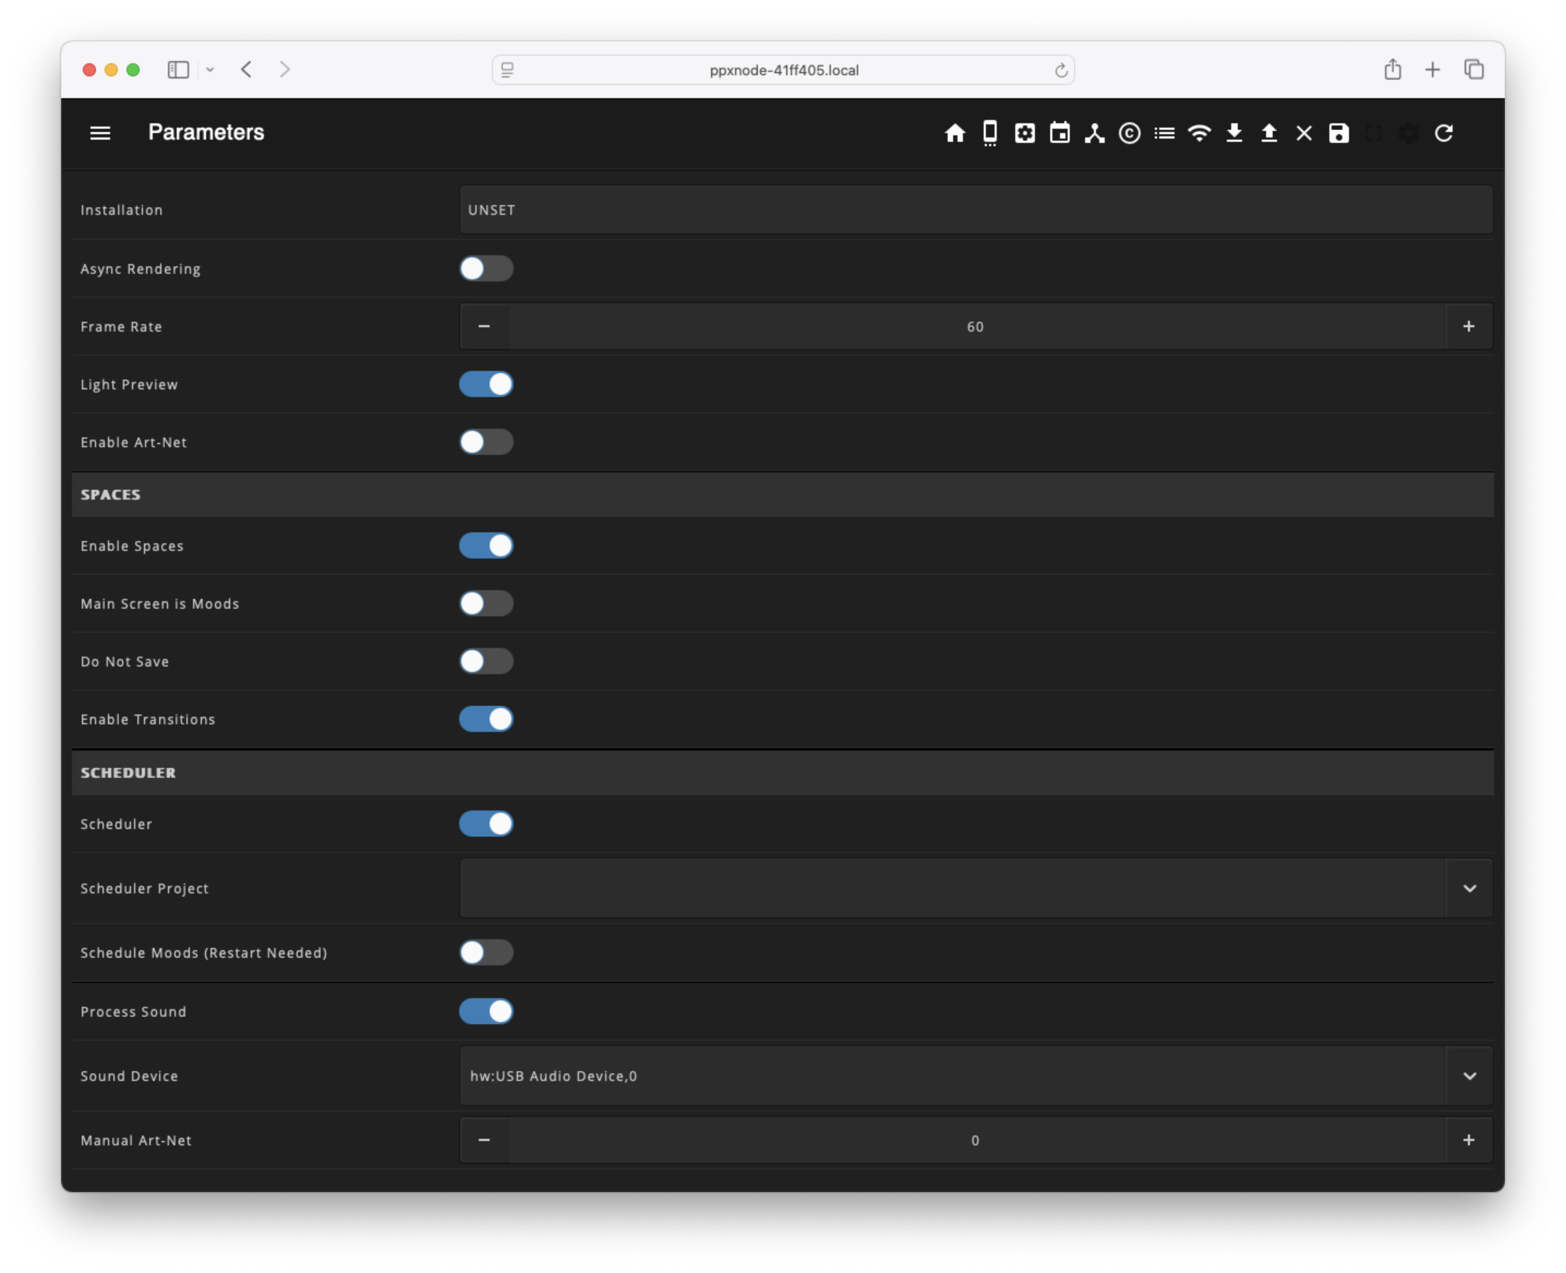Click the mobile remote icon in the toolbar
This screenshot has width=1566, height=1273.
(990, 133)
